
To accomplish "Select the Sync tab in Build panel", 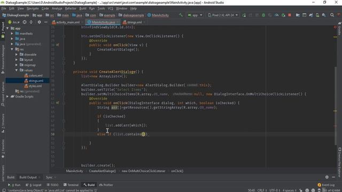I will (x=49, y=177).
